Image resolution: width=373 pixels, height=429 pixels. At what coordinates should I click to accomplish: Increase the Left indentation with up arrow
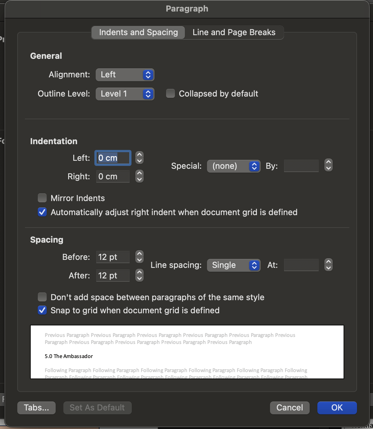(139, 154)
